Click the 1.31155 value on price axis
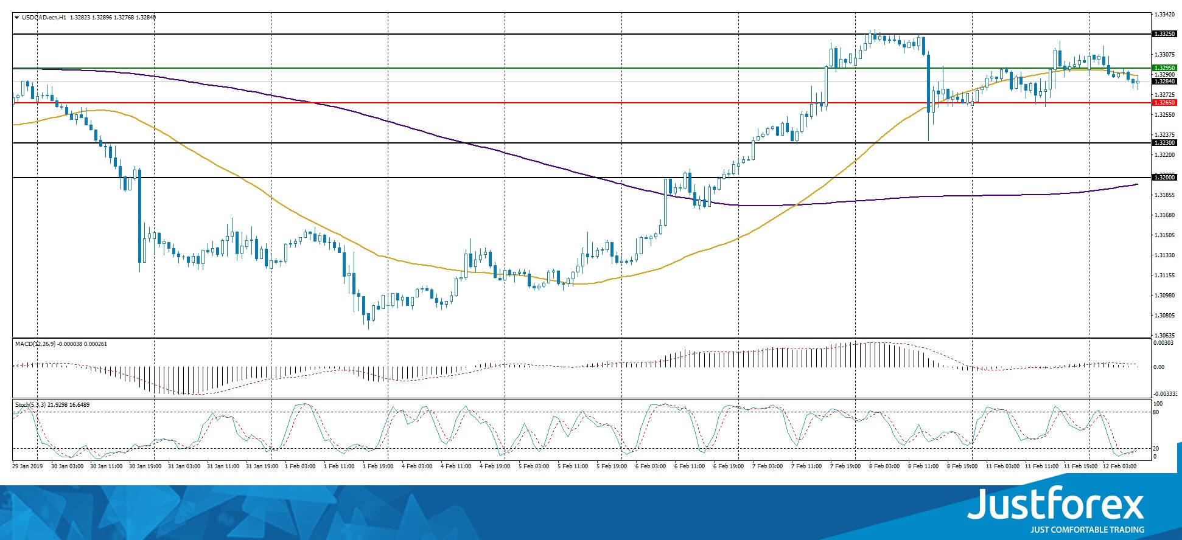Image resolution: width=1182 pixels, height=540 pixels. (1164, 275)
